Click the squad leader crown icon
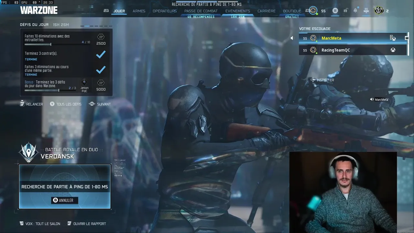 tap(407, 38)
